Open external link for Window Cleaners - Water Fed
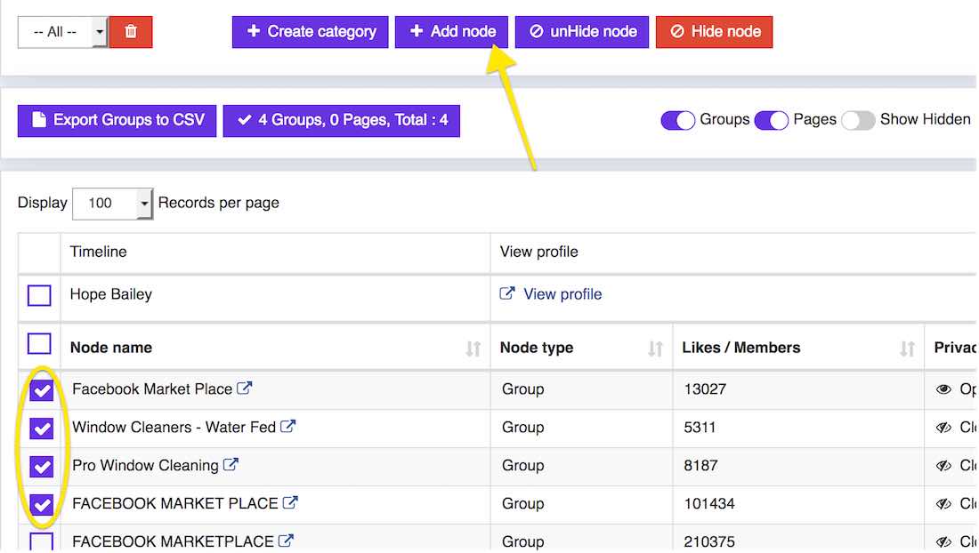Image resolution: width=979 pixels, height=553 pixels. coord(287,427)
